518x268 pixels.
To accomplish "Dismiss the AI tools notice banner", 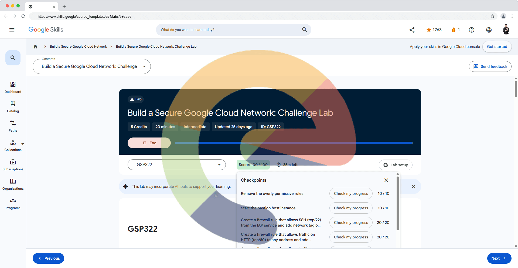I will (414, 186).
